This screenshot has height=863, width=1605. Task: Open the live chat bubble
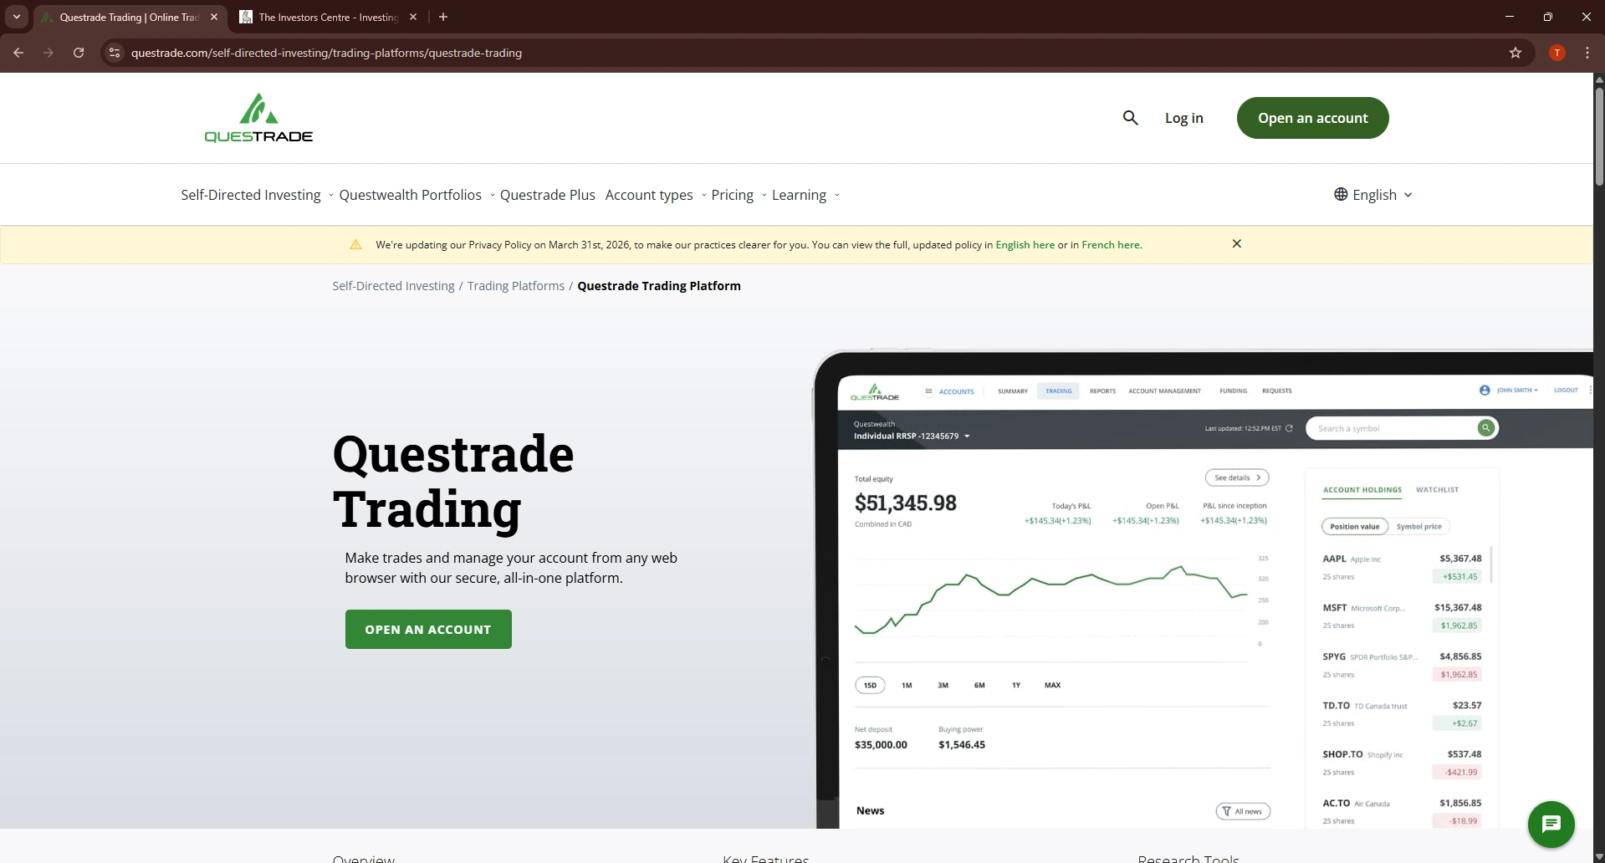tap(1551, 825)
